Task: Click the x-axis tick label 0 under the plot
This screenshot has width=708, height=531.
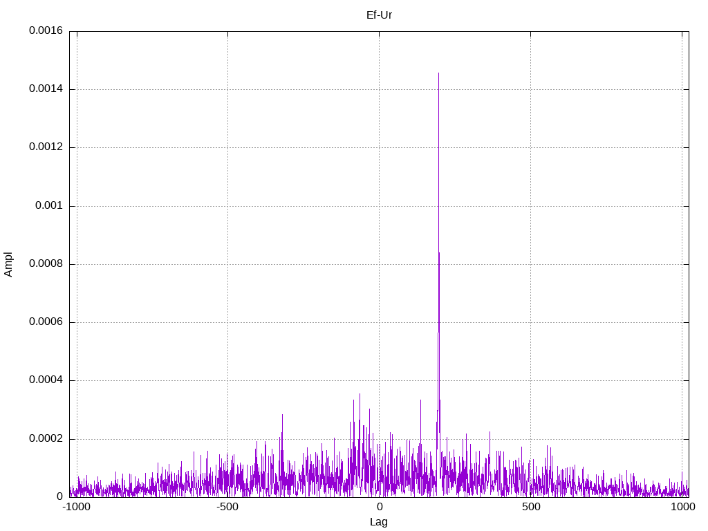Action: [x=380, y=507]
